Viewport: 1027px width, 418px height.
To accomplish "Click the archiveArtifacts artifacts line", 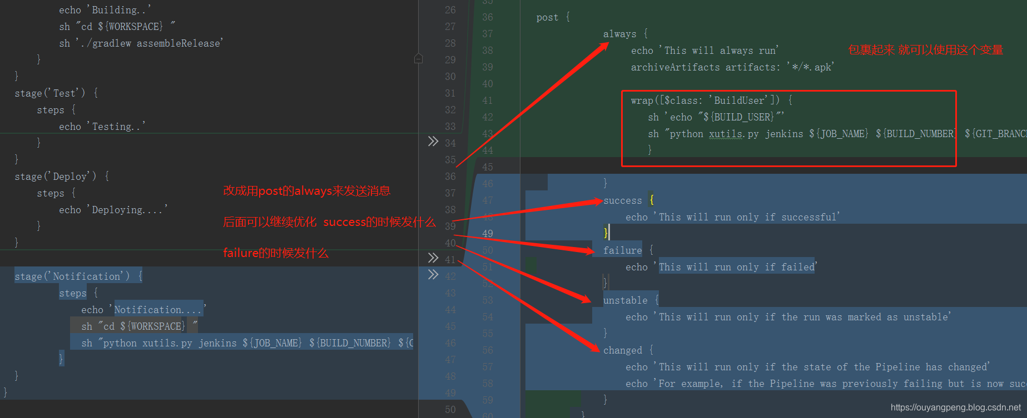I will point(733,67).
